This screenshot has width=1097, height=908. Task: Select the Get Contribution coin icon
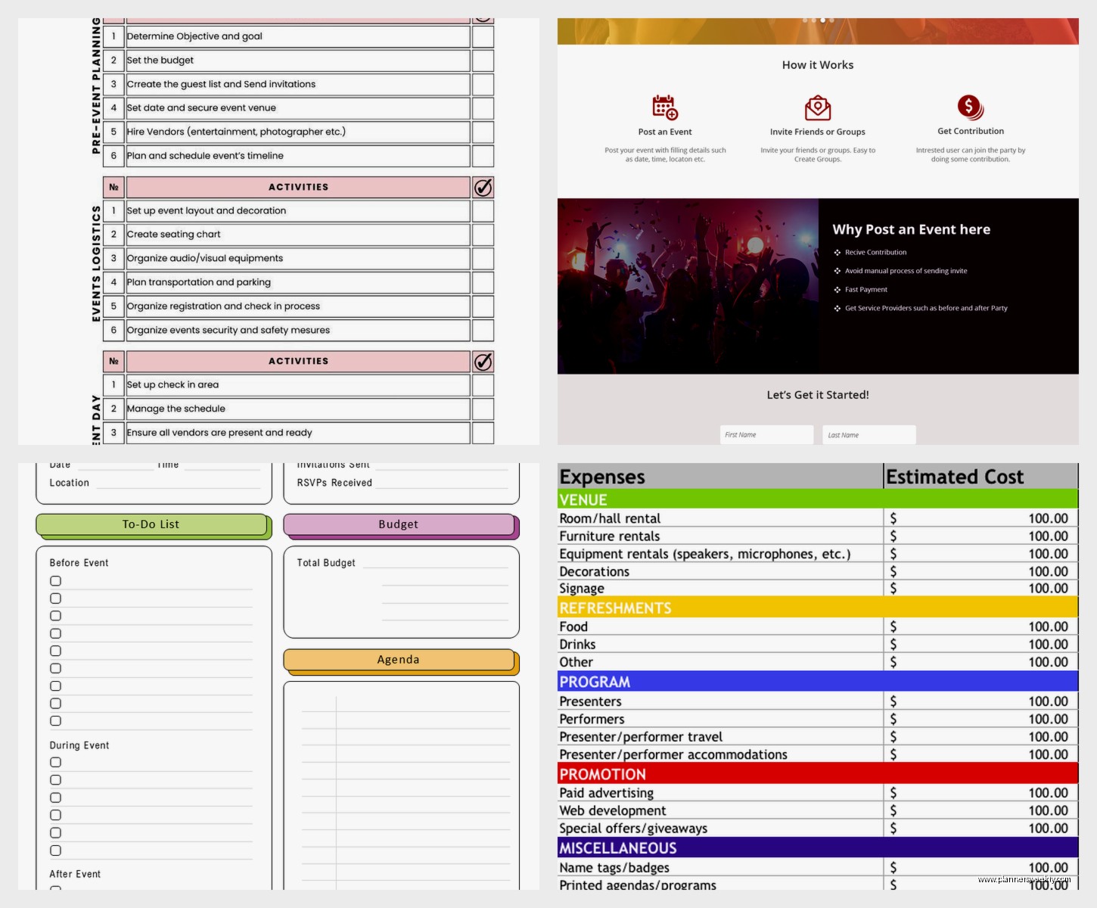tap(970, 107)
